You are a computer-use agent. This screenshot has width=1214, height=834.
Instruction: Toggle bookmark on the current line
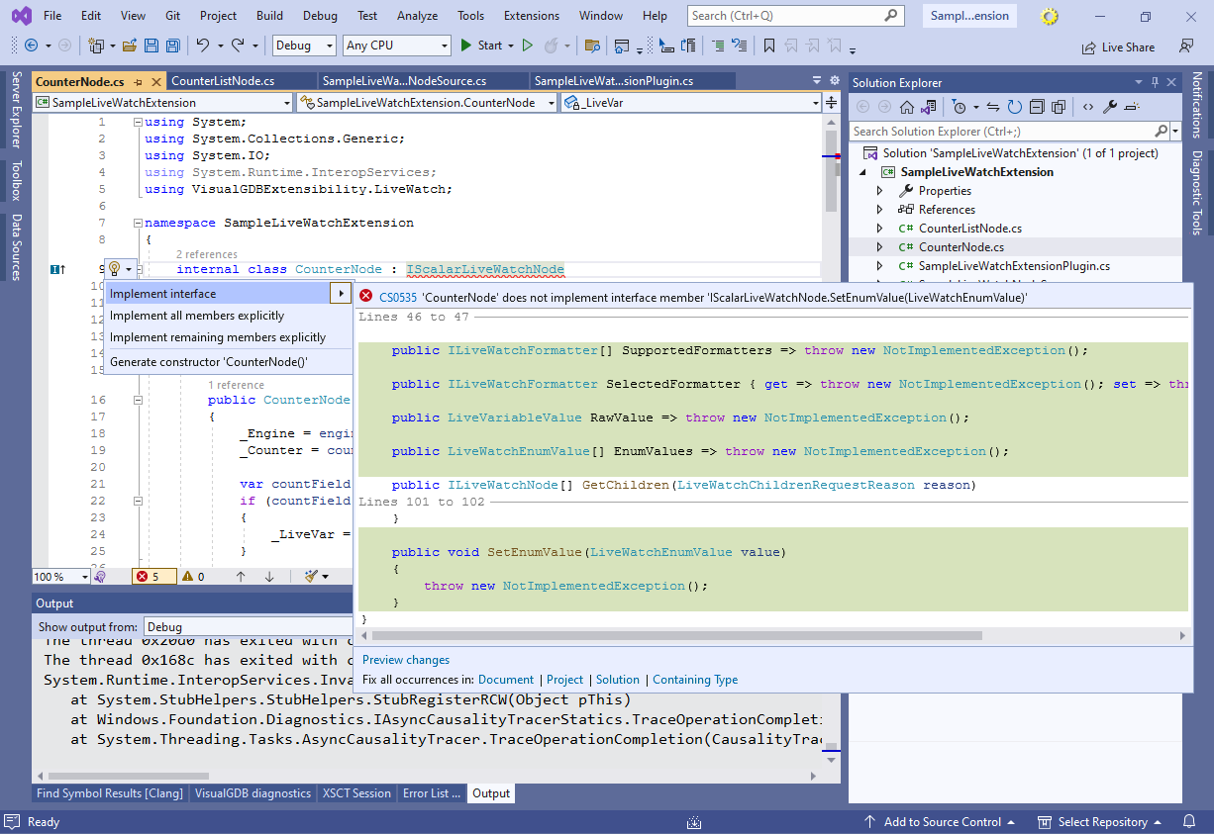click(768, 46)
